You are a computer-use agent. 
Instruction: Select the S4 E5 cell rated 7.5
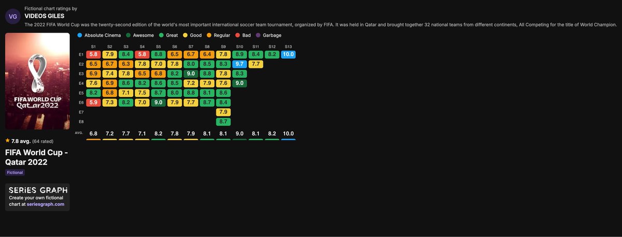(142, 93)
